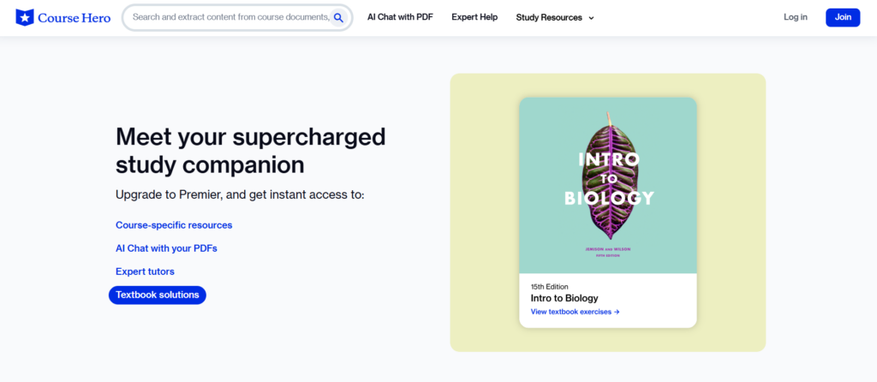
Task: Click Intro to Biology title below cover
Action: click(x=564, y=298)
